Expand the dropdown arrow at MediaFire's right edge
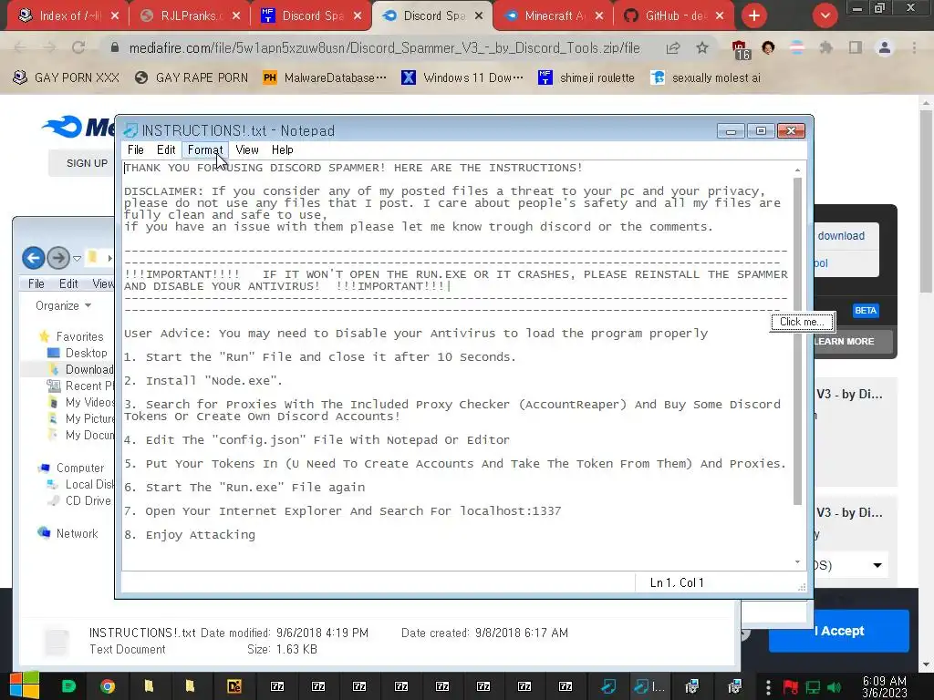The image size is (934, 700). coord(877,565)
